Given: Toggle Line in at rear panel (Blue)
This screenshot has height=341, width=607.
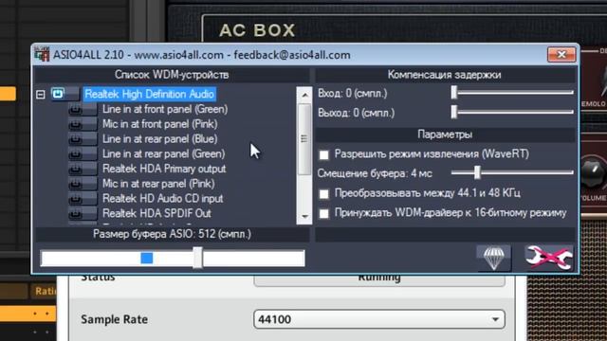Looking at the screenshot, I should 83,139.
